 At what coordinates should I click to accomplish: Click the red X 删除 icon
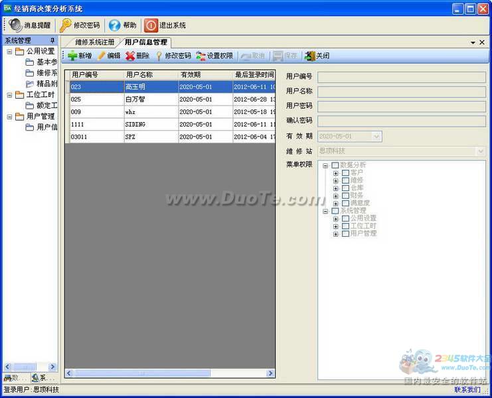[130, 56]
